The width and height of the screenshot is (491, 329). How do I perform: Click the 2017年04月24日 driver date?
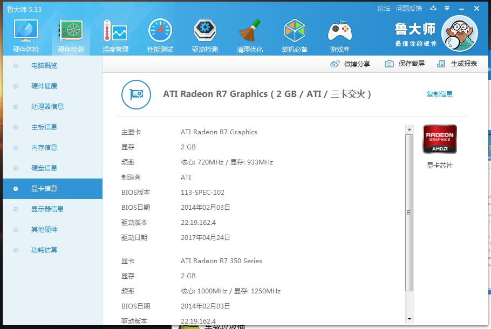pos(206,238)
